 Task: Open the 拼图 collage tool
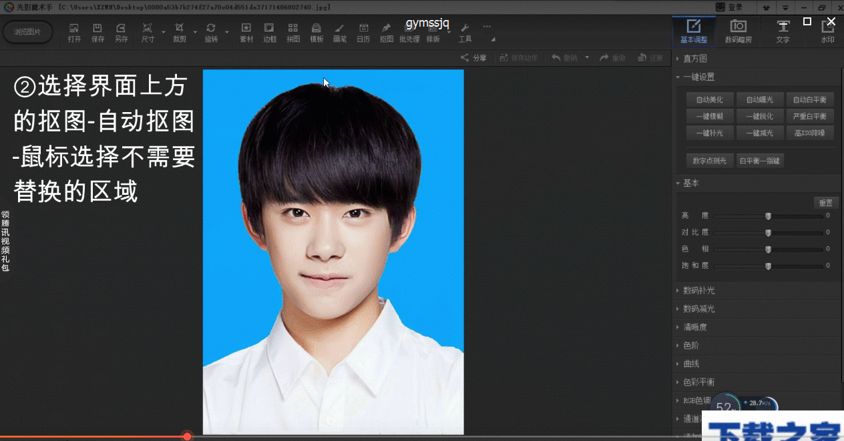click(x=293, y=32)
